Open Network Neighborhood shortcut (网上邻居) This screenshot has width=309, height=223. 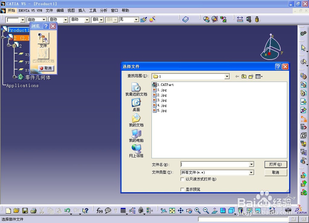coord(136,151)
